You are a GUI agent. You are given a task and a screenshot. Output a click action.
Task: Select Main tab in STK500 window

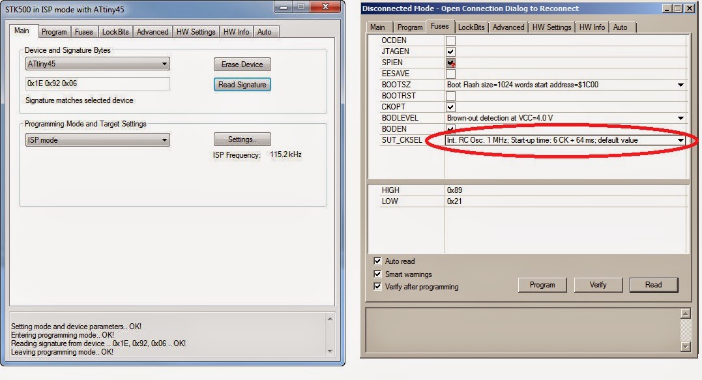22,31
